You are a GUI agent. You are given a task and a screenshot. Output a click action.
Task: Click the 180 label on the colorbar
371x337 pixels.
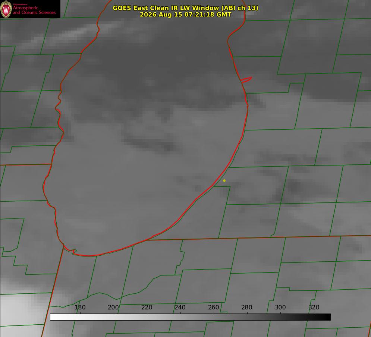[x=80, y=307]
